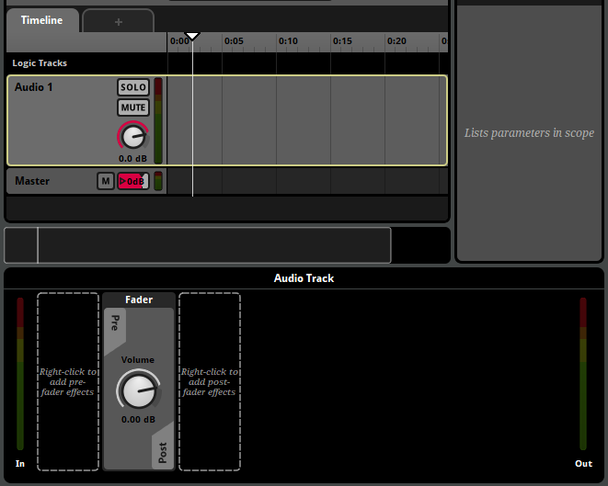Click the In level meter
This screenshot has width=608, height=486.
[x=20, y=374]
